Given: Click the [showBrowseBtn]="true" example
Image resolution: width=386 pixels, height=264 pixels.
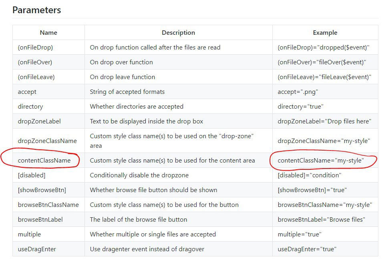Looking at the screenshot, I should point(312,190).
